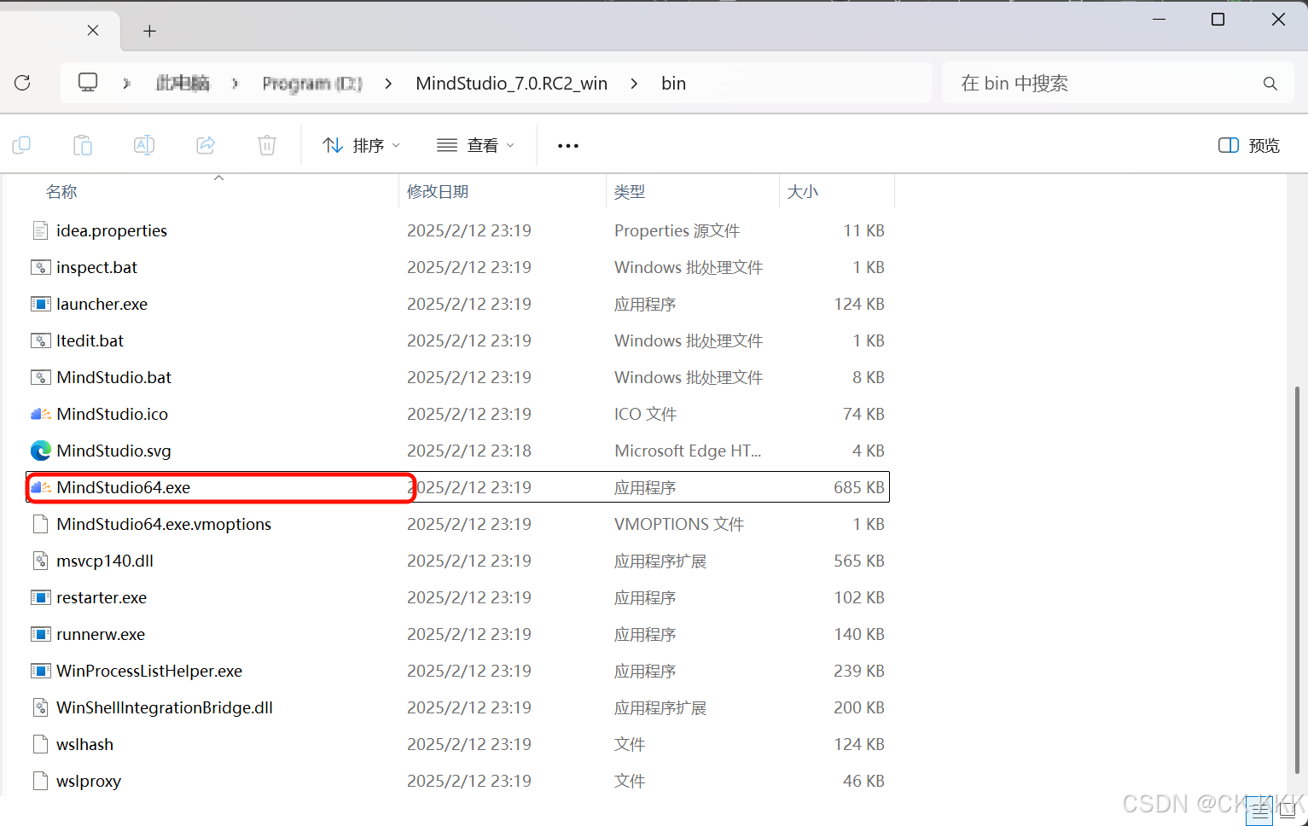Click the copy icon in toolbar
Image resolution: width=1308 pixels, height=826 pixels.
click(21, 146)
